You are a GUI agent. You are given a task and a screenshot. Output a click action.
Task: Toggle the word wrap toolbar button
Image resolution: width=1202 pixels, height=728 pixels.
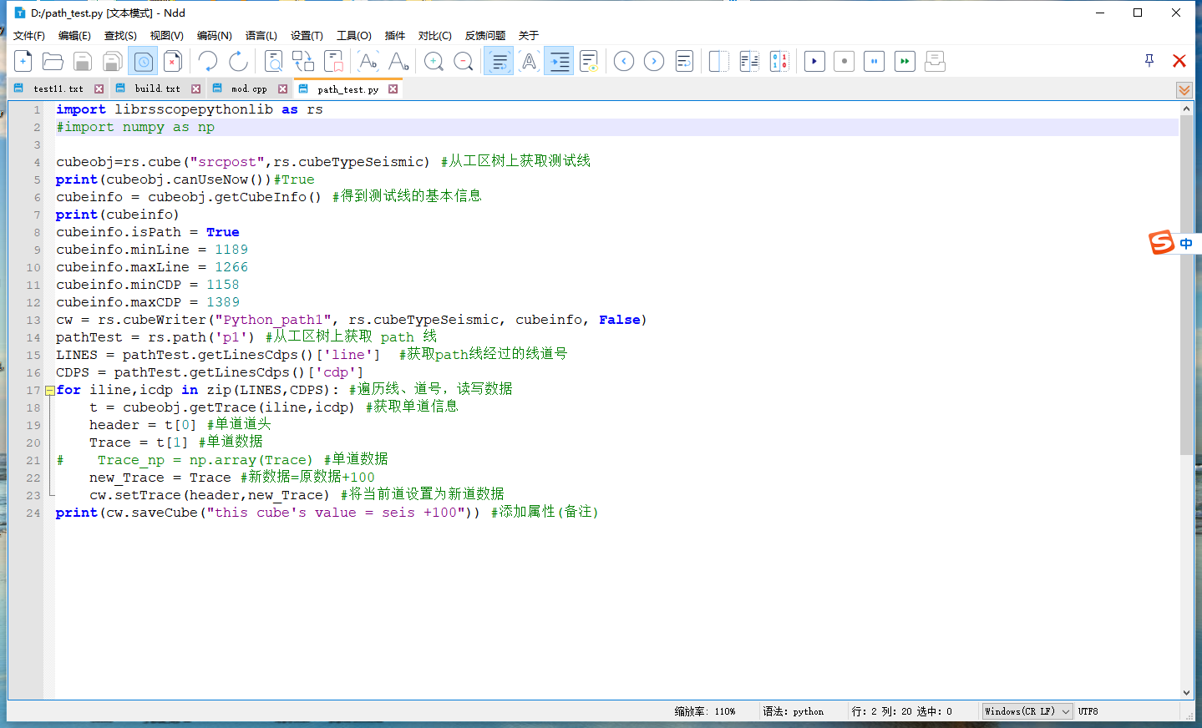coord(499,61)
